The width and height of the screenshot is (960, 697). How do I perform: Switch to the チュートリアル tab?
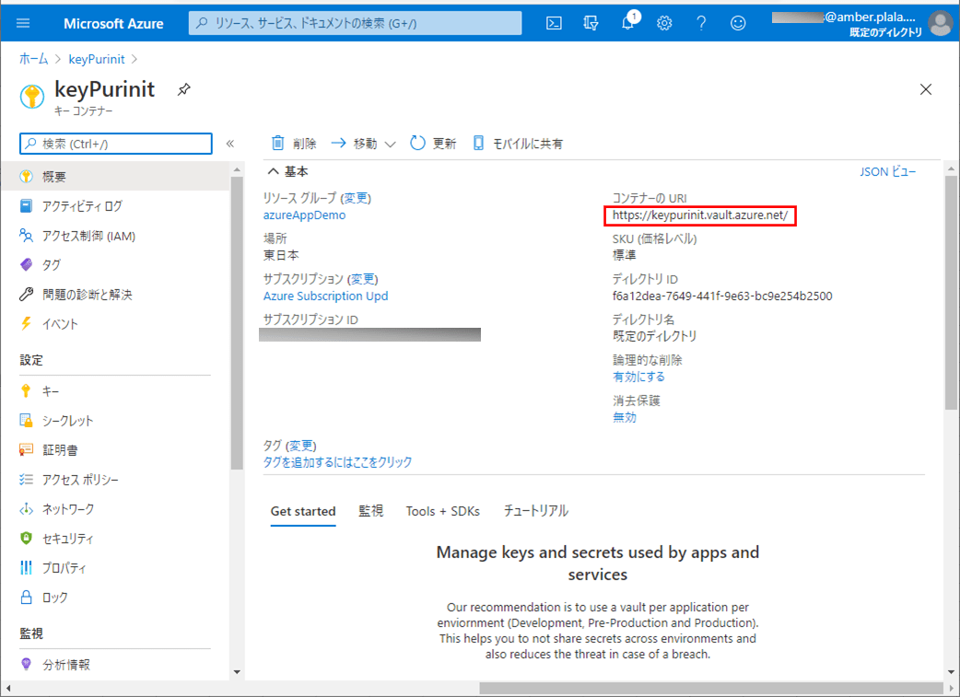[x=535, y=511]
